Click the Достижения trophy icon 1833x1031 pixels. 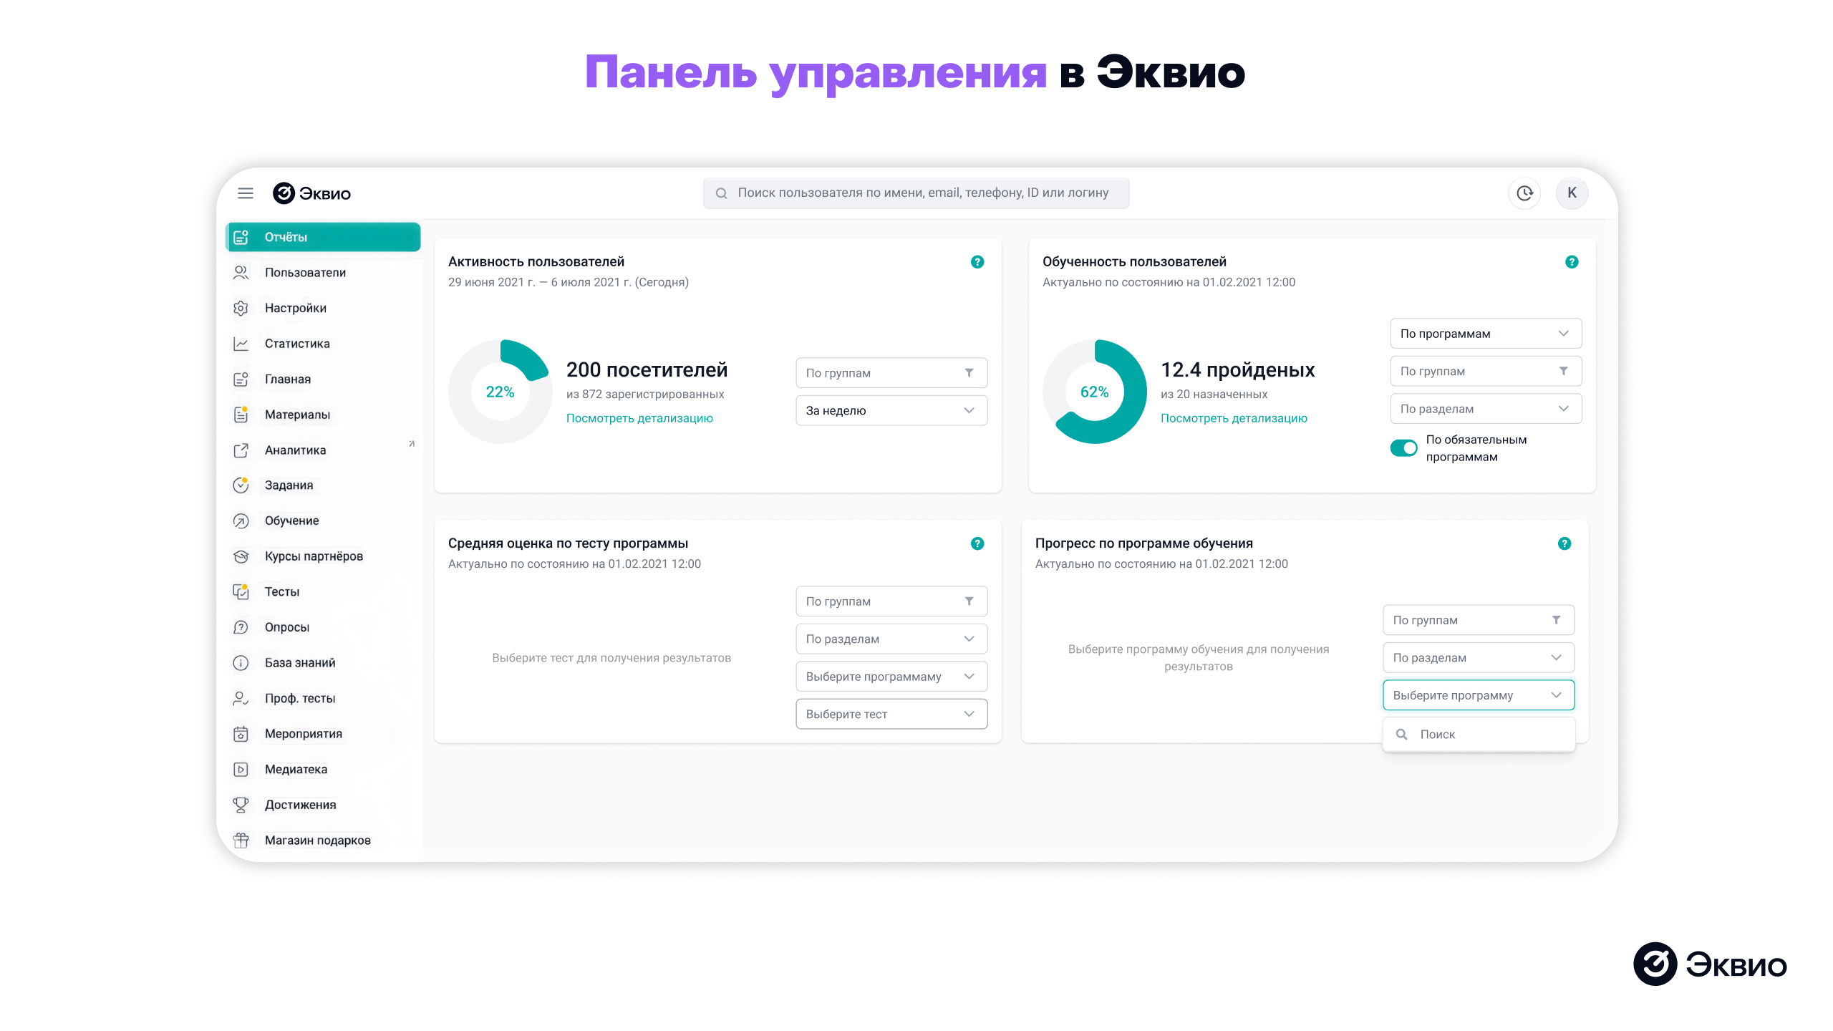coord(241,804)
